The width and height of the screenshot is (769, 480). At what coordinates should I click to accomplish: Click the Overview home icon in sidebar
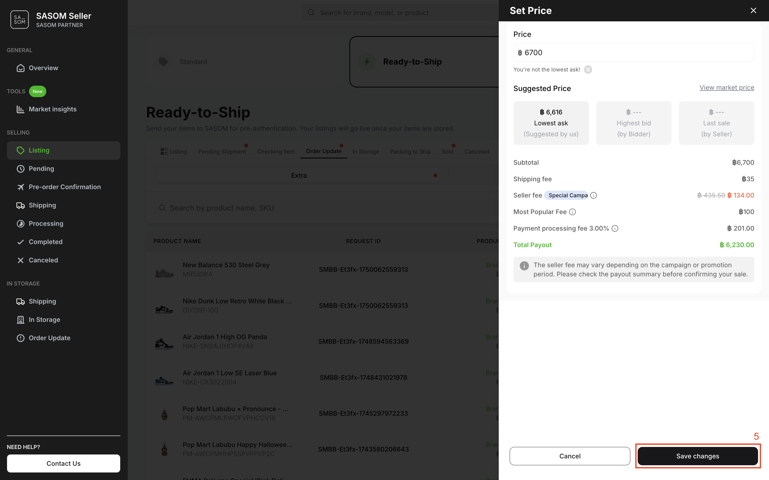pyautogui.click(x=20, y=68)
